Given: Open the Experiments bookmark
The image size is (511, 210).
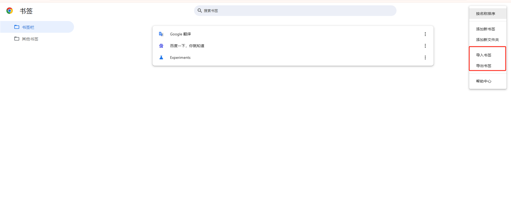Looking at the screenshot, I should [293, 57].
